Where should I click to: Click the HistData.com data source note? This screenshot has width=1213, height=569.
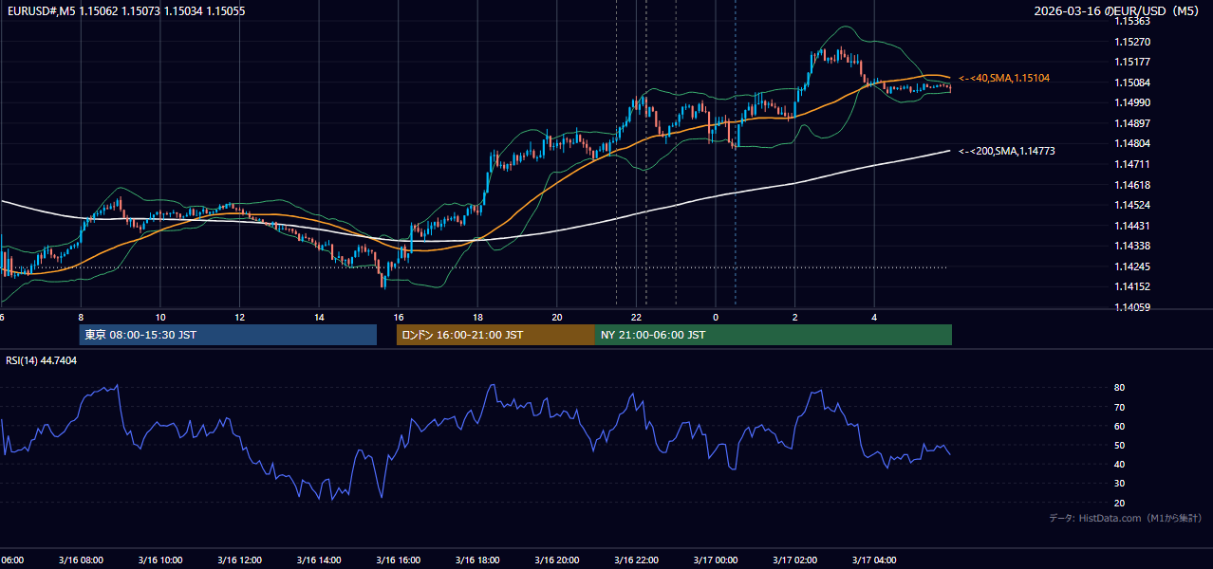click(x=1126, y=518)
